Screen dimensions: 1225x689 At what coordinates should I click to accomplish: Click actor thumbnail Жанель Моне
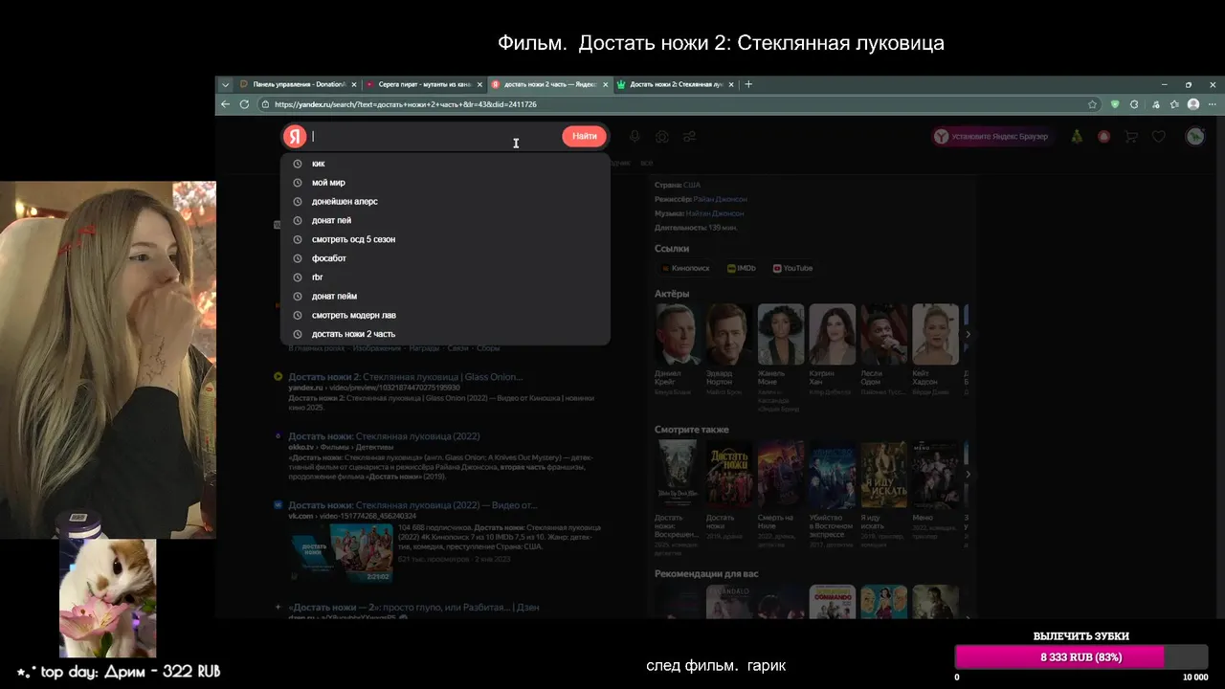tap(782, 334)
